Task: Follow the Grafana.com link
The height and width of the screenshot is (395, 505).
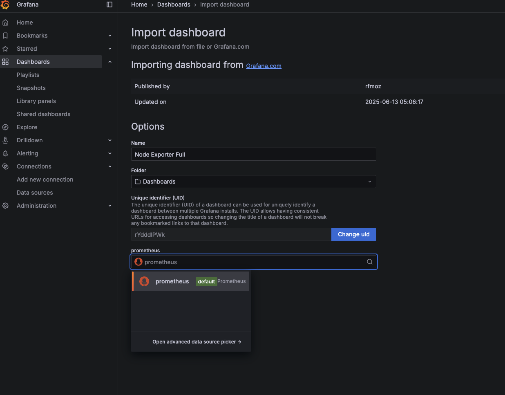Action: pyautogui.click(x=264, y=66)
